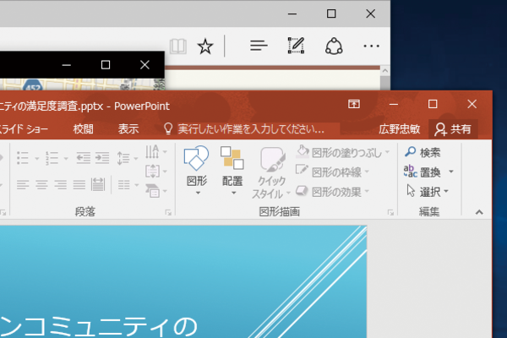Open columns layout options
507x338 pixels.
(x=128, y=185)
